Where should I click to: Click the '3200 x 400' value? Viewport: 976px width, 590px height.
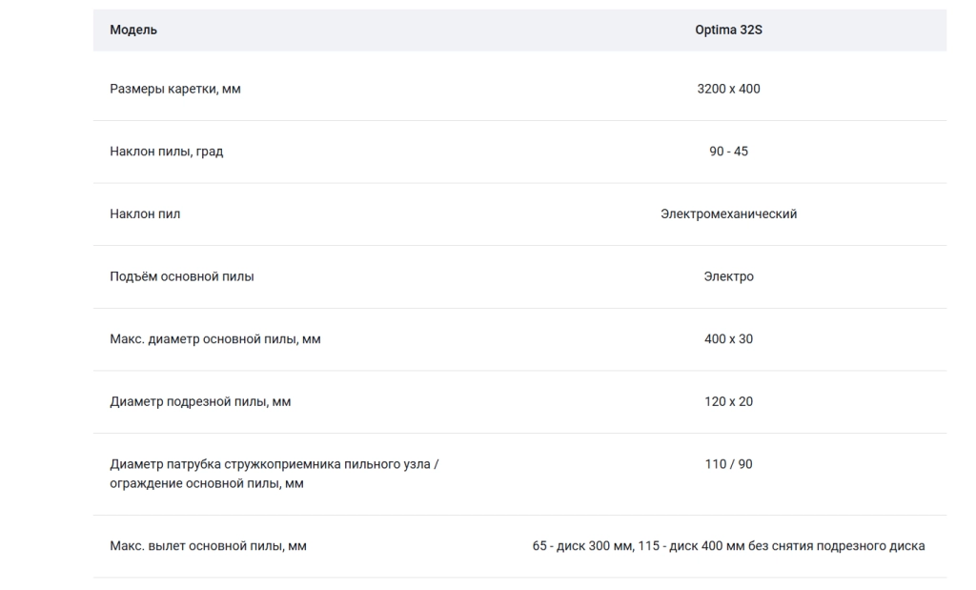(728, 89)
